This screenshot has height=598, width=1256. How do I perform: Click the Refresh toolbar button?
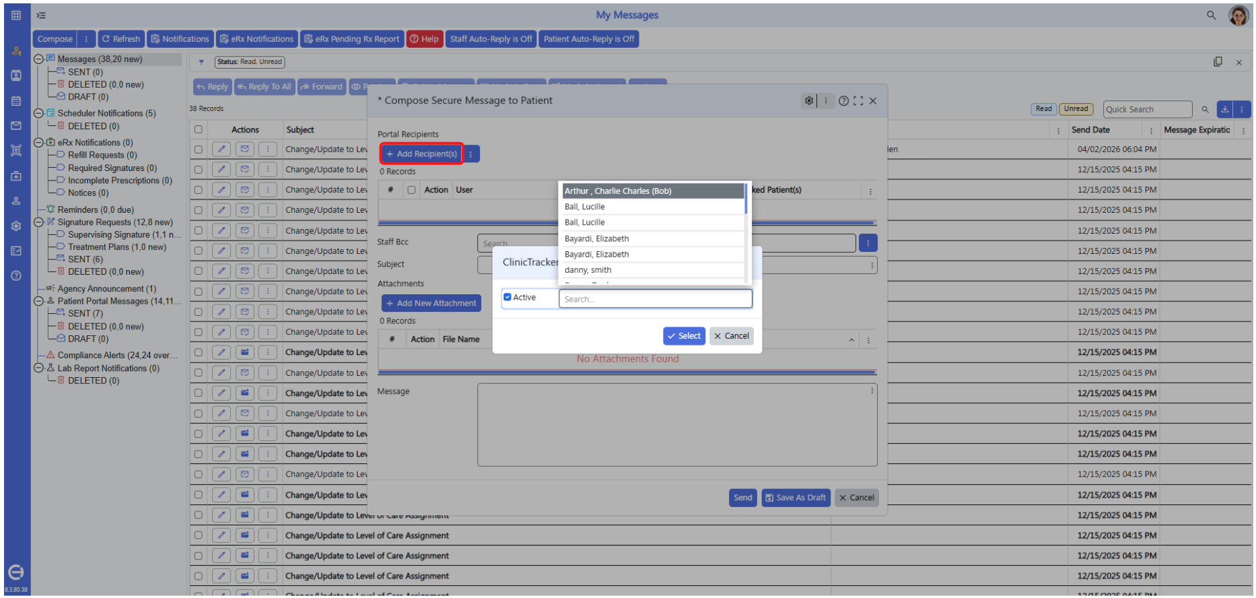121,39
